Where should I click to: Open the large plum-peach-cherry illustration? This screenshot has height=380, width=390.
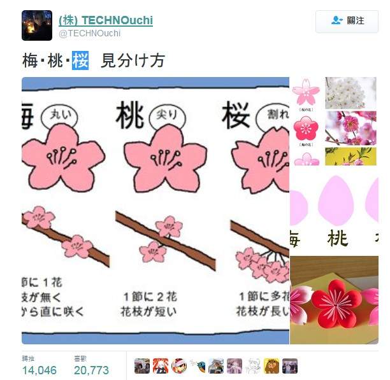(155, 211)
